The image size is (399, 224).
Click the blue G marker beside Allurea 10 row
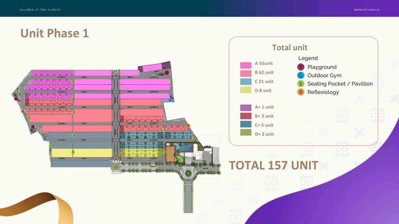[x=170, y=100]
